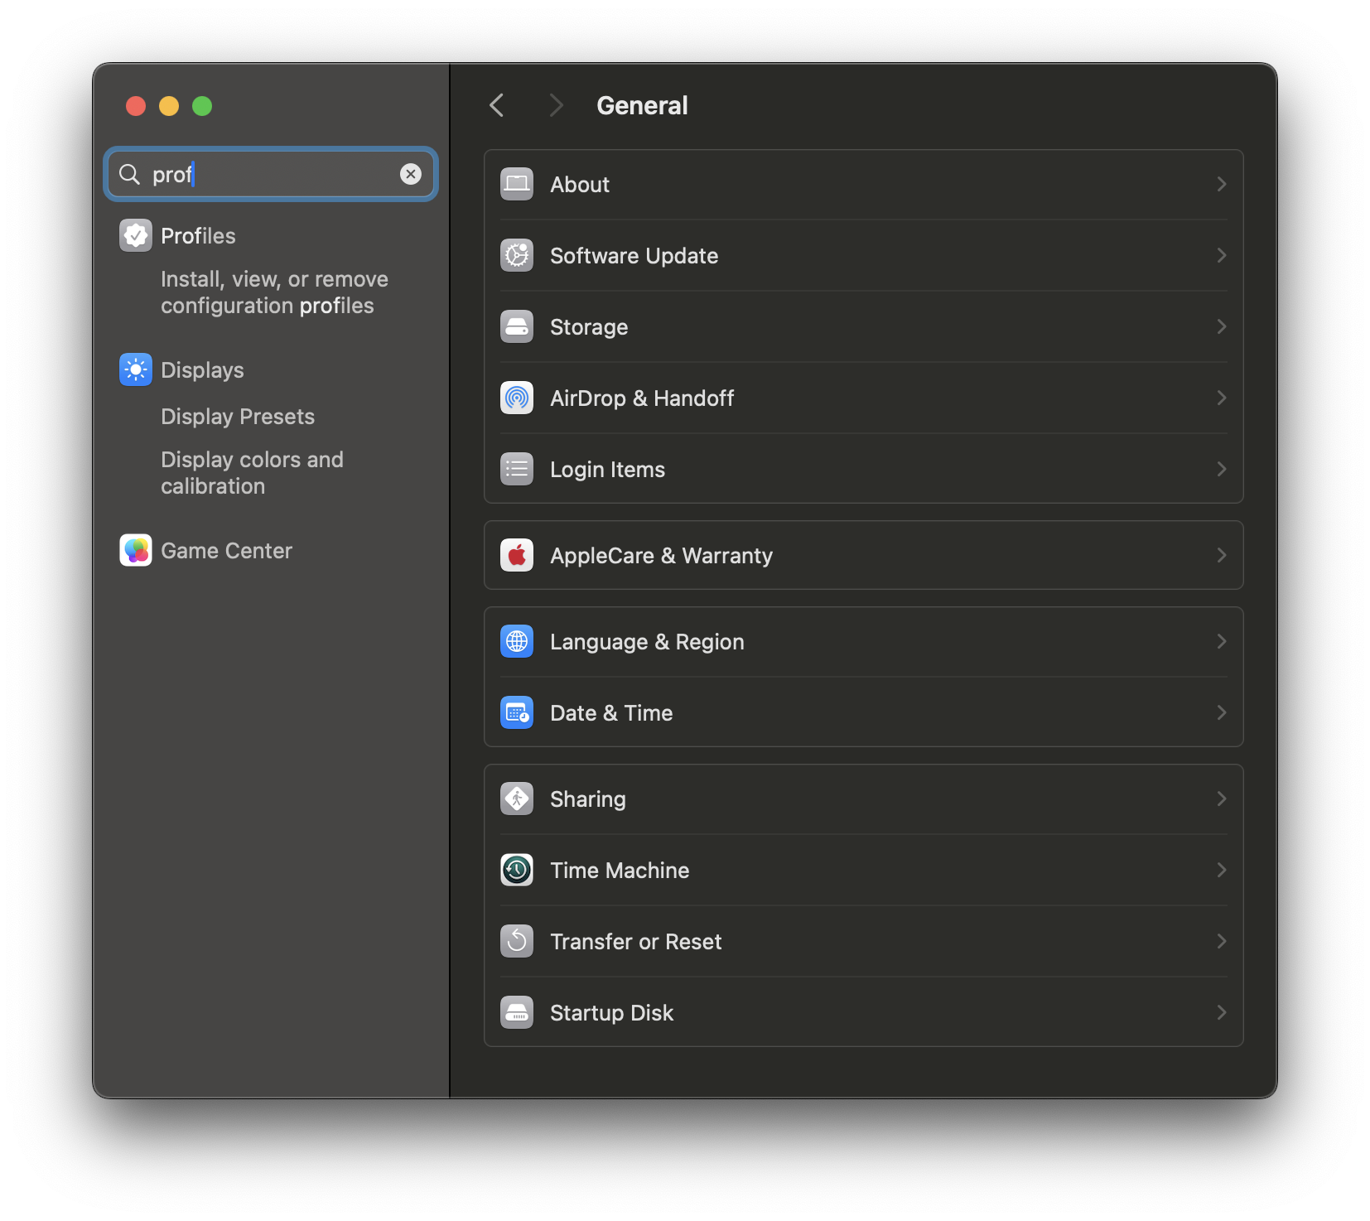Image resolution: width=1370 pixels, height=1221 pixels.
Task: Click the Time Machine clock icon
Action: pyautogui.click(x=517, y=870)
